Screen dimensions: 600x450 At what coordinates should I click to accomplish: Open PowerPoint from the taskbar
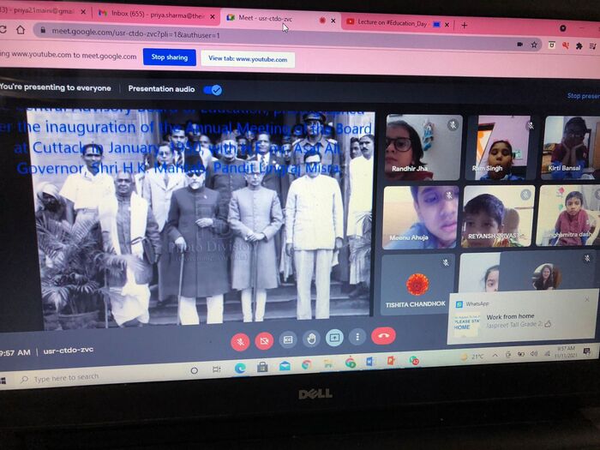(x=391, y=361)
